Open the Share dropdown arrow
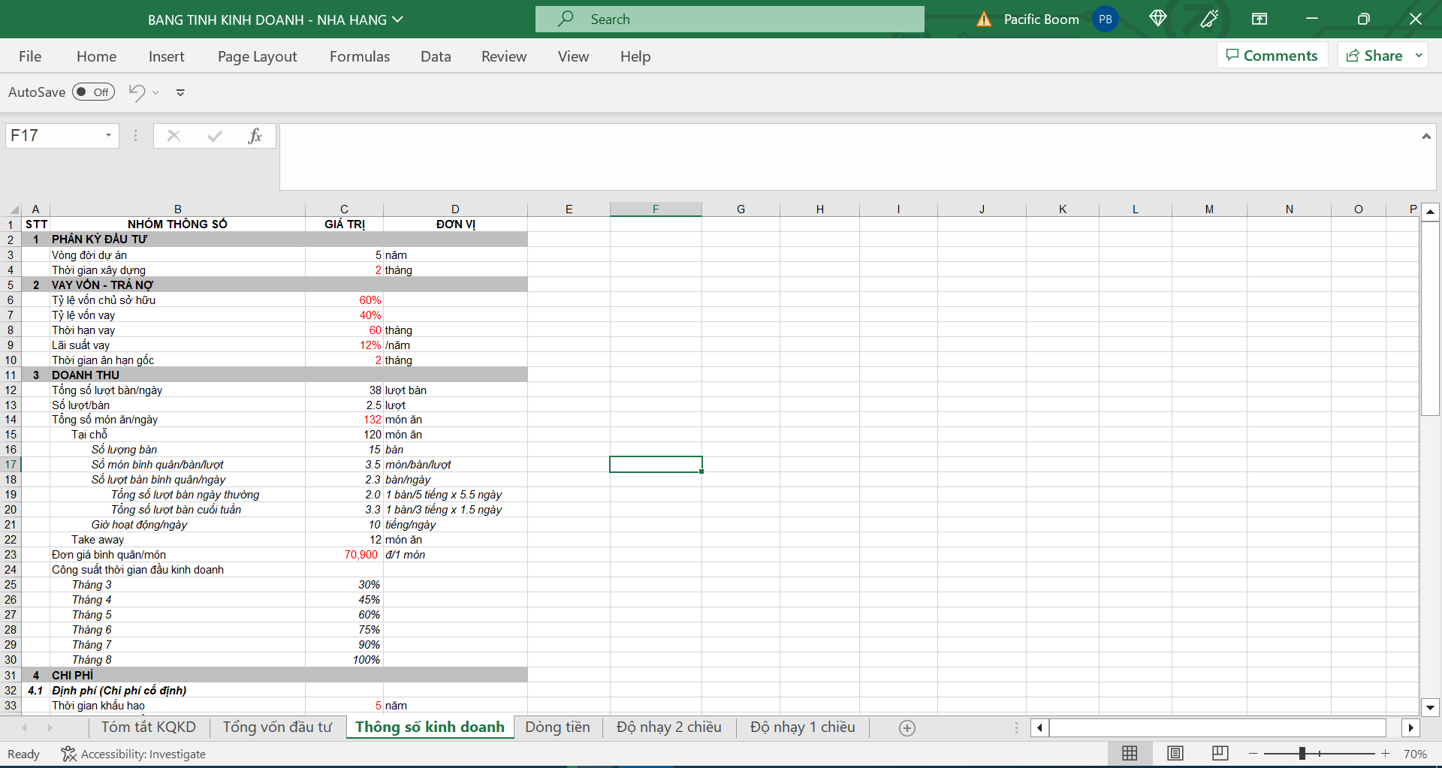The image size is (1442, 768). pyautogui.click(x=1419, y=56)
